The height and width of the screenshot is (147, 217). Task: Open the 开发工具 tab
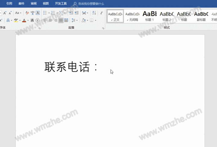[61, 3]
